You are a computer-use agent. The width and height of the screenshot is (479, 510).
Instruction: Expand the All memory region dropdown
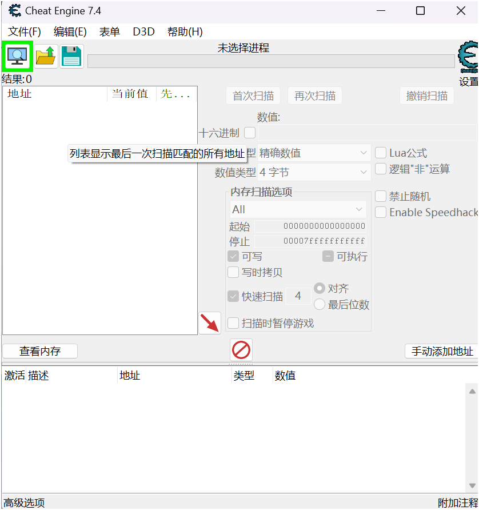298,209
